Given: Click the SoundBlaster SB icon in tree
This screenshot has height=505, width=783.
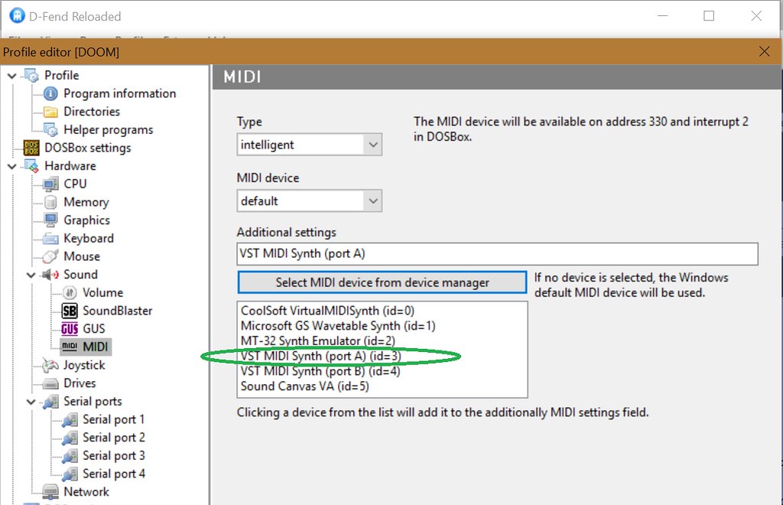Looking at the screenshot, I should tap(70, 311).
